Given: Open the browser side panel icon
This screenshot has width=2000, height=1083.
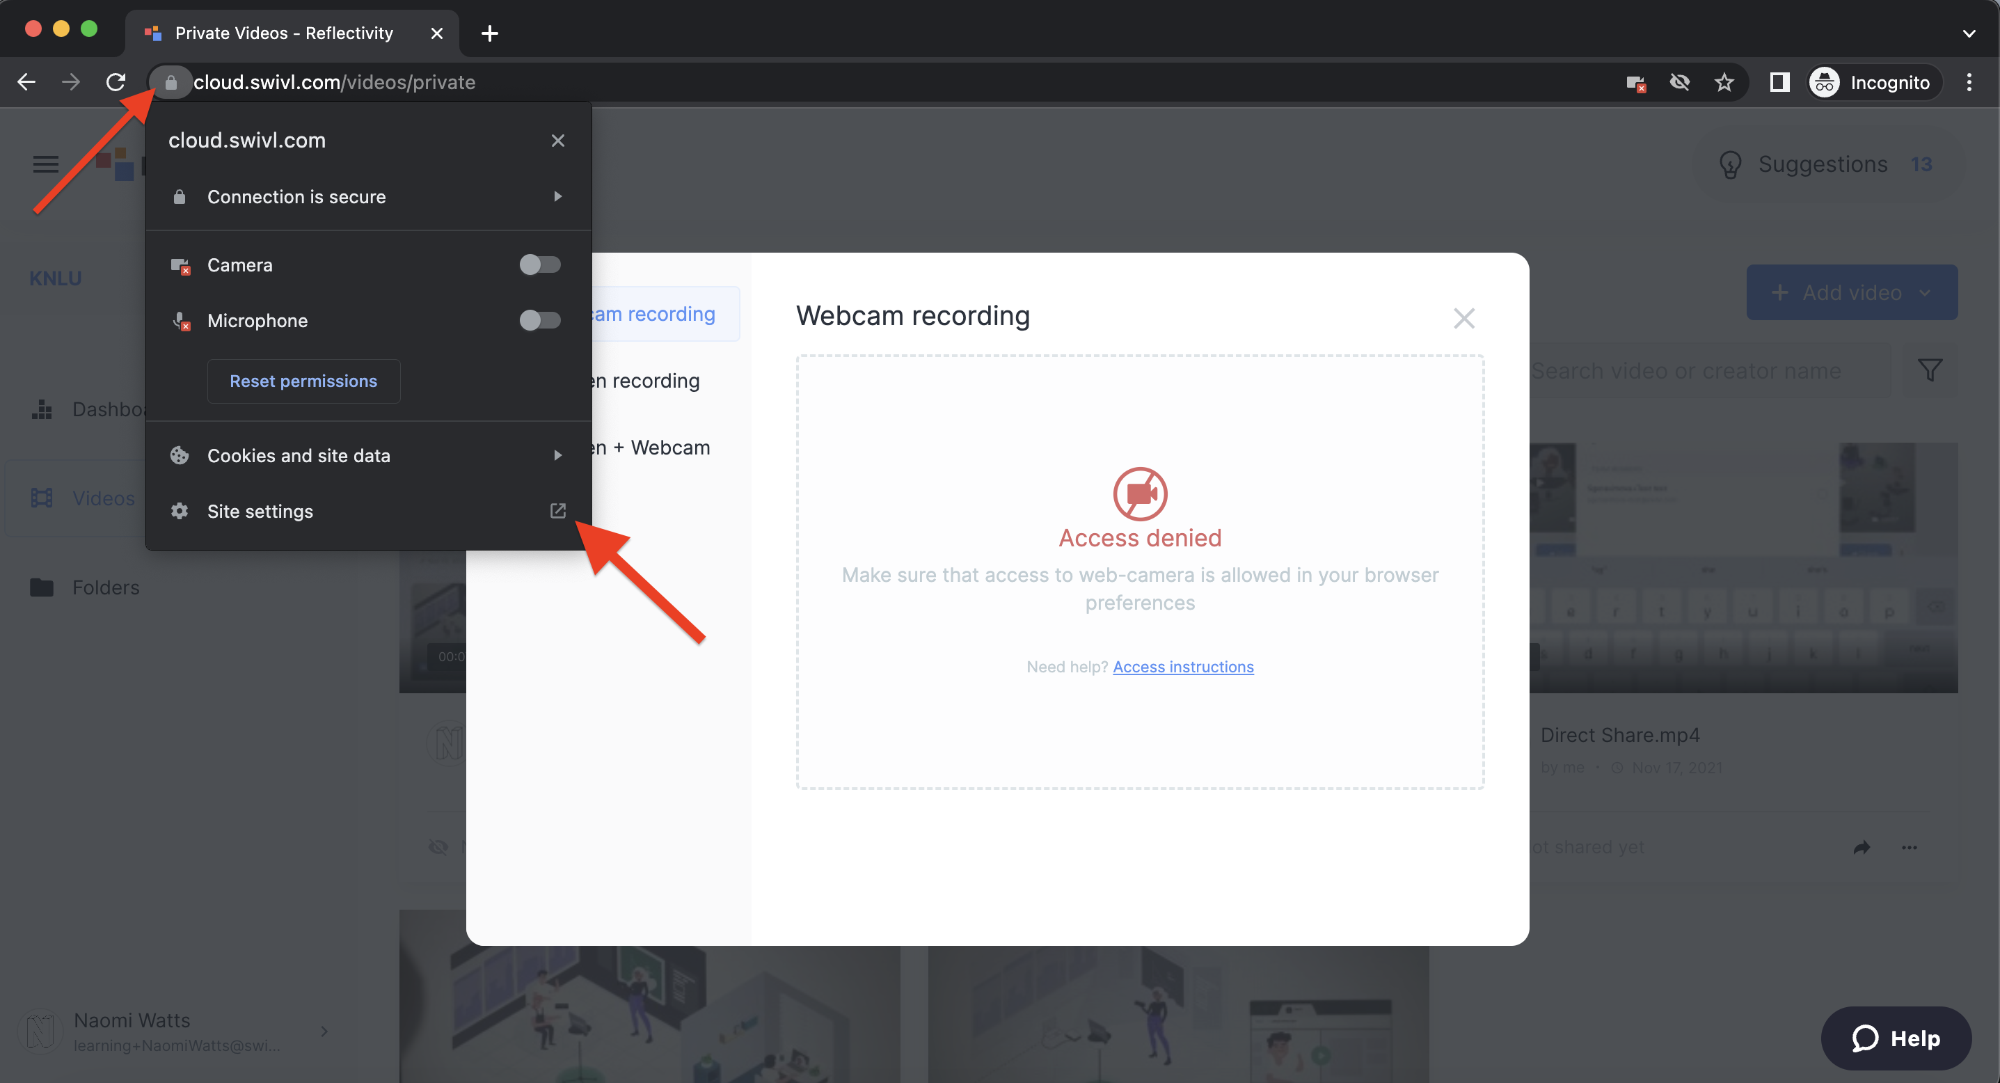Looking at the screenshot, I should (1779, 82).
